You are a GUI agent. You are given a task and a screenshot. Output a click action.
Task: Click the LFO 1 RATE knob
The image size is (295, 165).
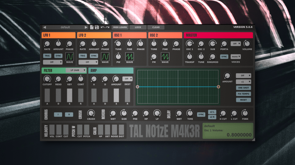coord(47,44)
